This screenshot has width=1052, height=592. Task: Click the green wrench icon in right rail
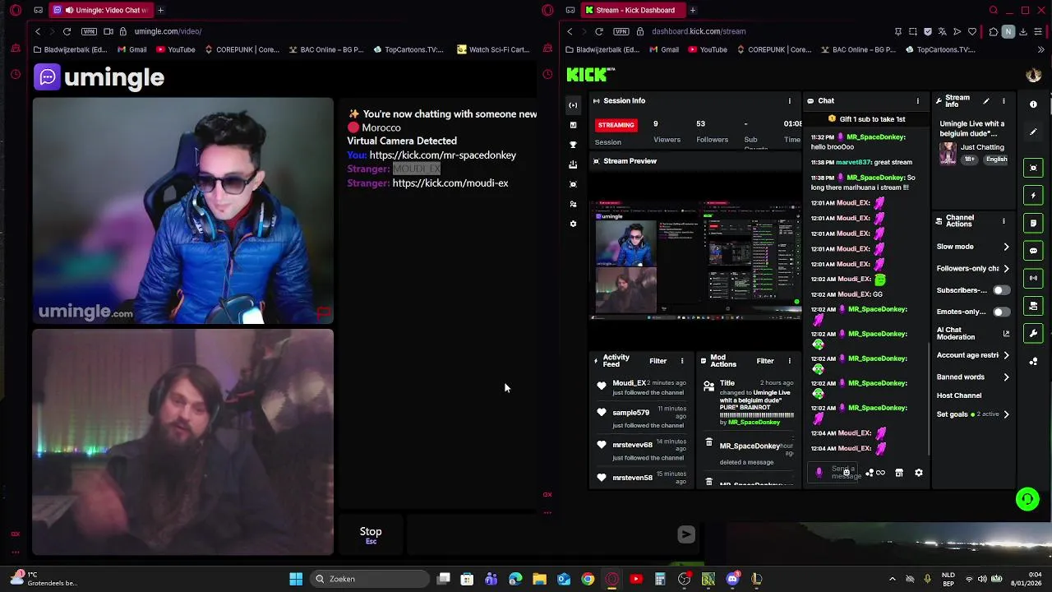coord(1033,333)
